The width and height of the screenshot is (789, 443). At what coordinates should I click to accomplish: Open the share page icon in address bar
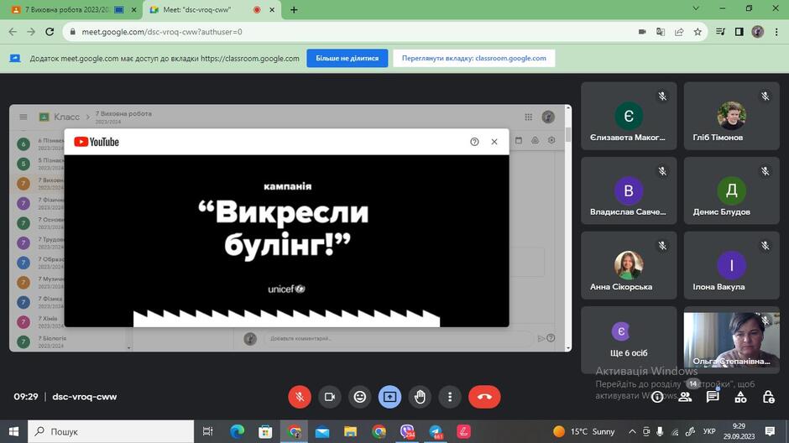679,32
